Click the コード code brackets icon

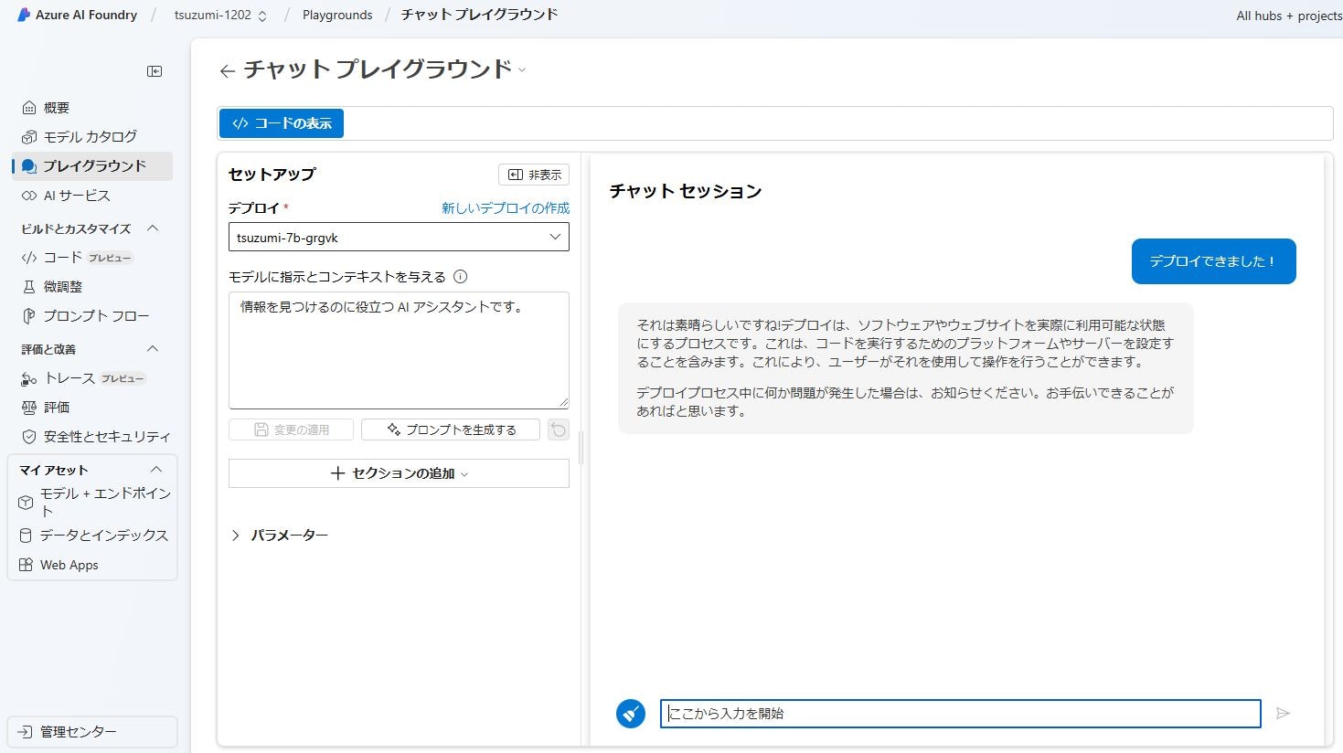tap(29, 258)
